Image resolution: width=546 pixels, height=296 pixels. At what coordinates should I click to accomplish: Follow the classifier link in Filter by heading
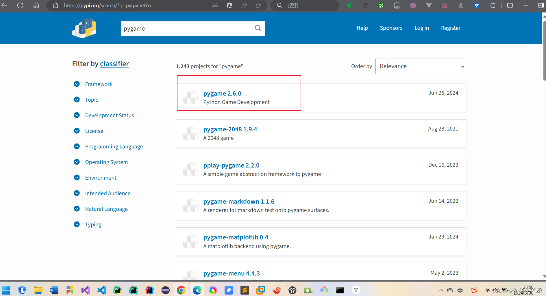tap(114, 64)
